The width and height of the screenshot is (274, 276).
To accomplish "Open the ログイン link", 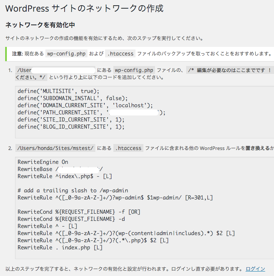I will tap(255, 269).
